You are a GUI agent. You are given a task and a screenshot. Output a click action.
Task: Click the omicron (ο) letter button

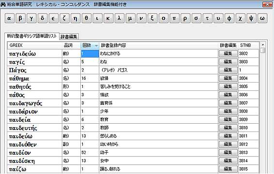point(164,18)
